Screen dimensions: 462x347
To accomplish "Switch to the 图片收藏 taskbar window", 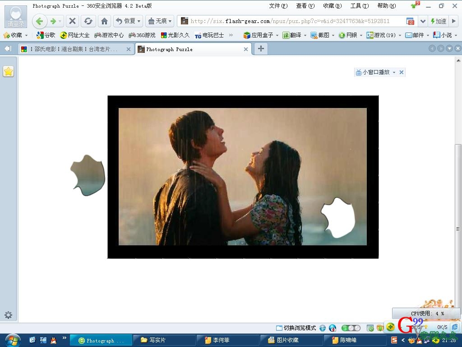I will click(291, 340).
